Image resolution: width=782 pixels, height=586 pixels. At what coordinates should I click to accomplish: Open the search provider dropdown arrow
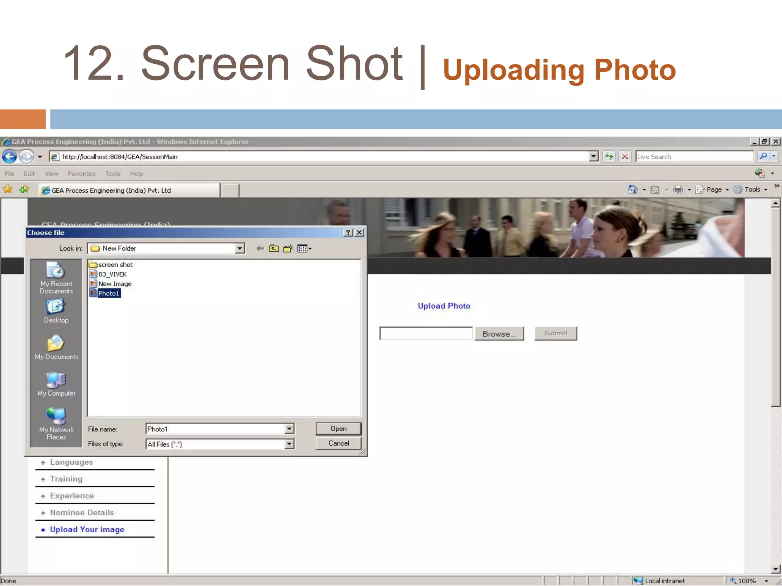(x=774, y=156)
